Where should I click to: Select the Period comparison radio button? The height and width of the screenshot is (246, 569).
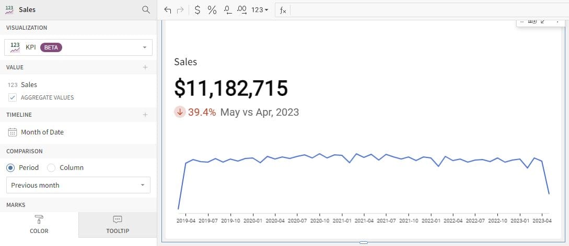tap(10, 168)
